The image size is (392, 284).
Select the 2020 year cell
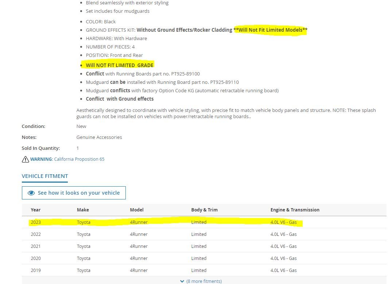[36, 258]
